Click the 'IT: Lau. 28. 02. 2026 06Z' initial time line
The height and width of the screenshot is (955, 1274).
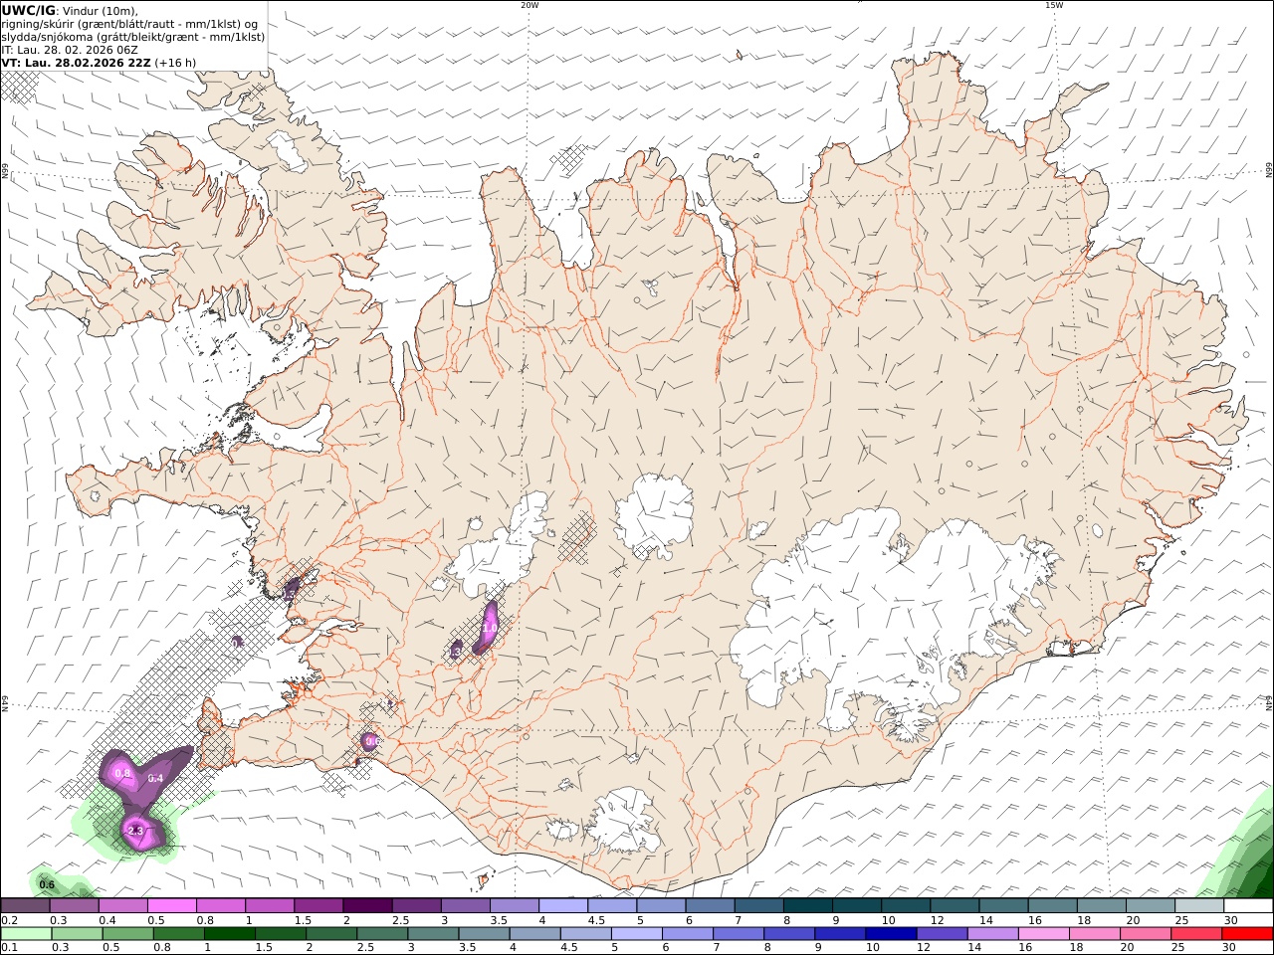pos(70,49)
